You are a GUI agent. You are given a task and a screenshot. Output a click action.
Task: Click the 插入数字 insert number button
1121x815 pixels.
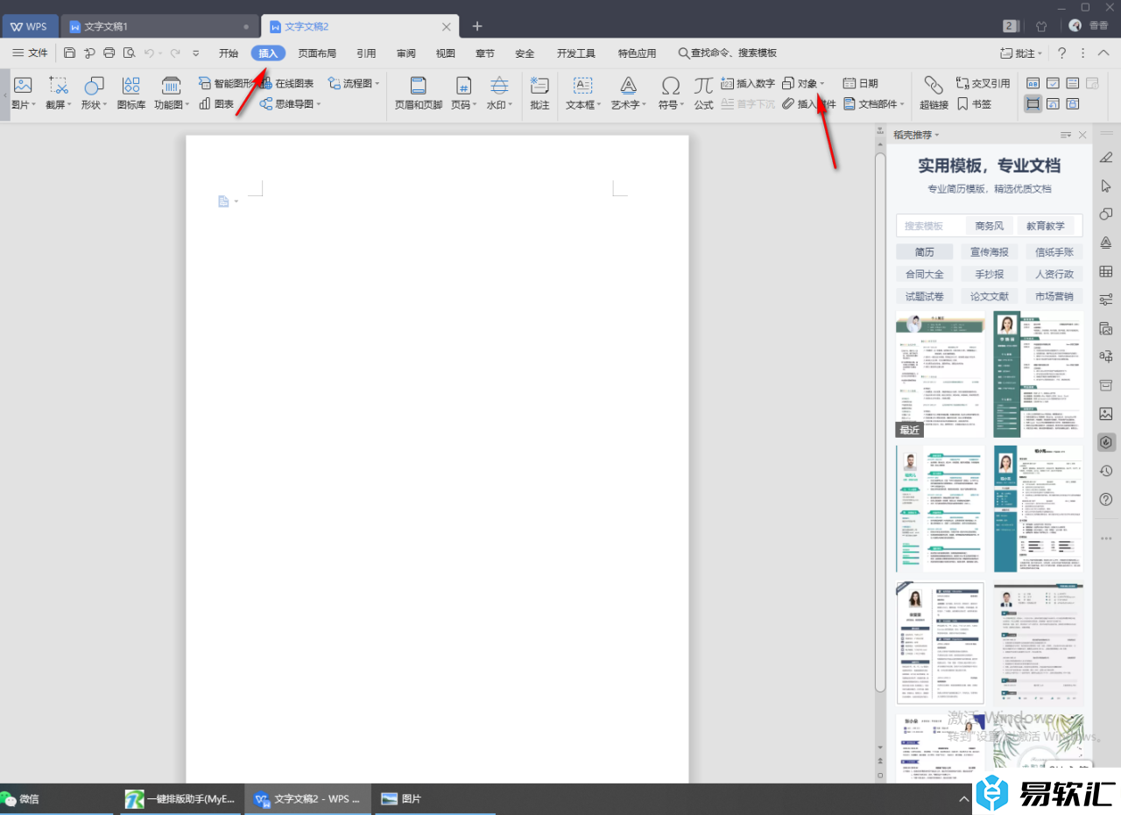tap(748, 83)
